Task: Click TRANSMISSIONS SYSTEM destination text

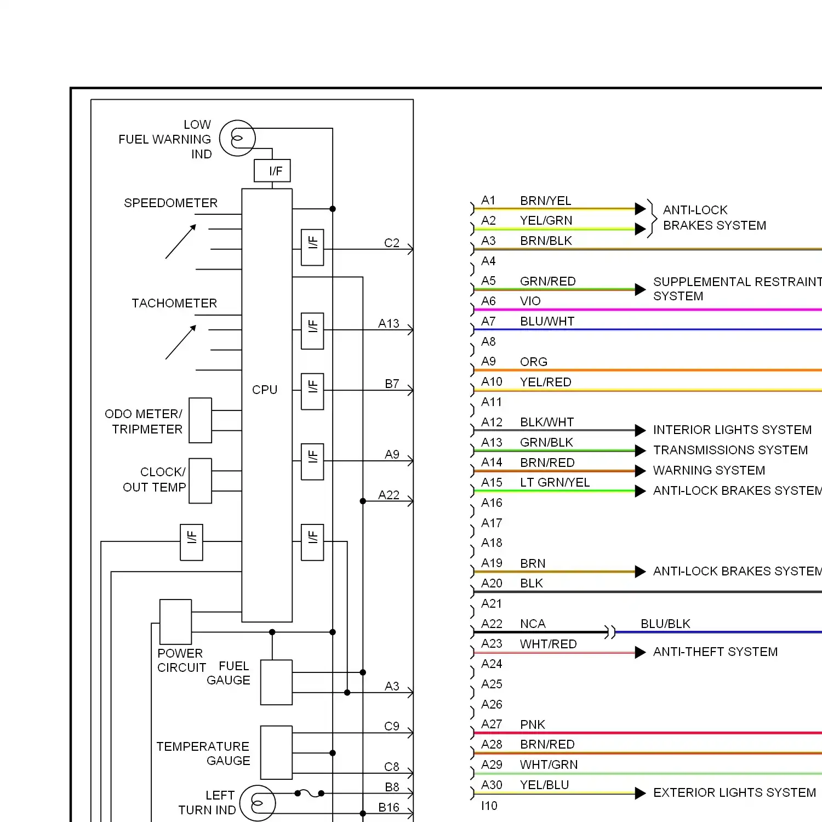Action: click(x=730, y=450)
